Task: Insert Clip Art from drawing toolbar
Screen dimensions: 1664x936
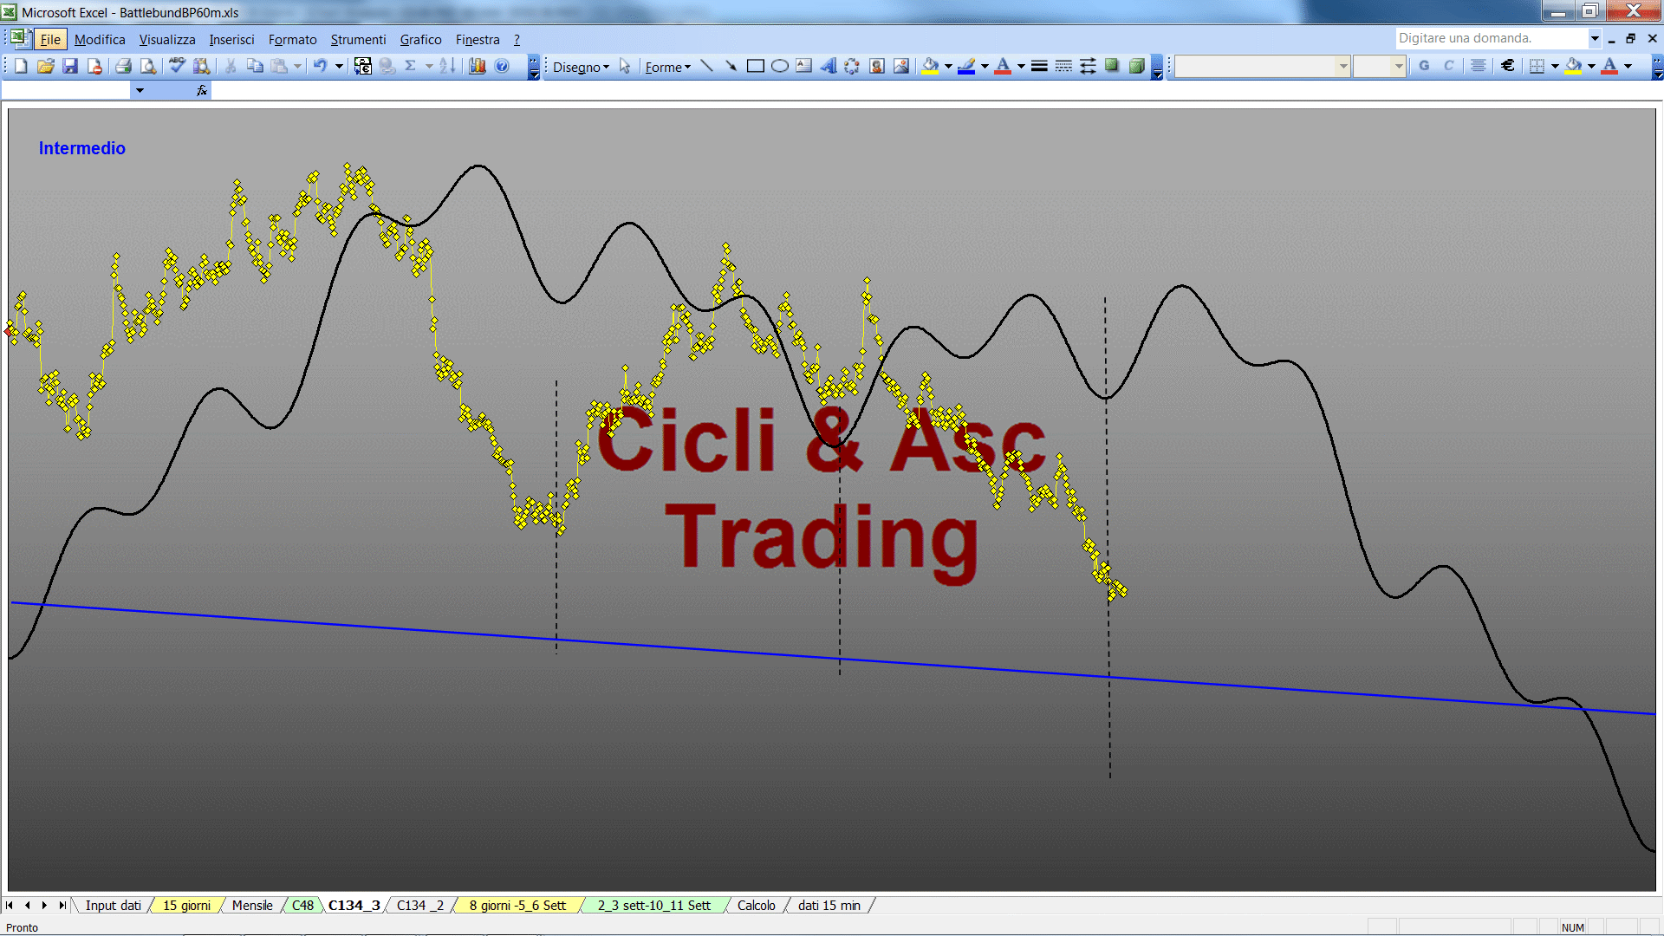Action: pyautogui.click(x=876, y=66)
